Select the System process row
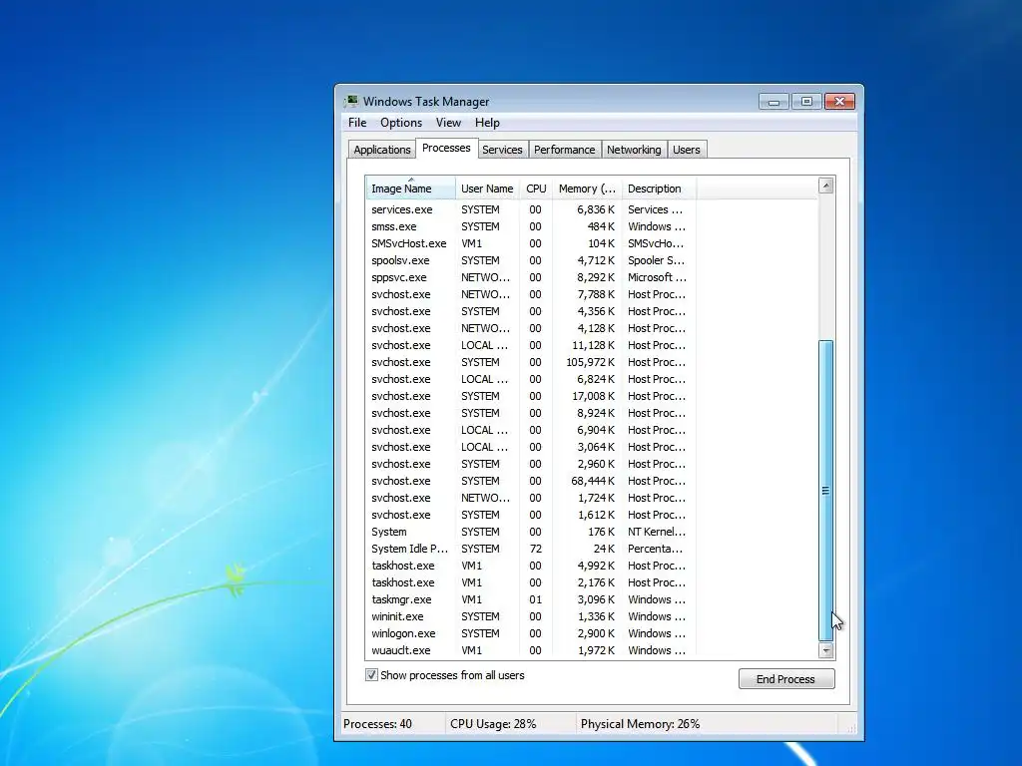This screenshot has height=766, width=1022. (531, 532)
